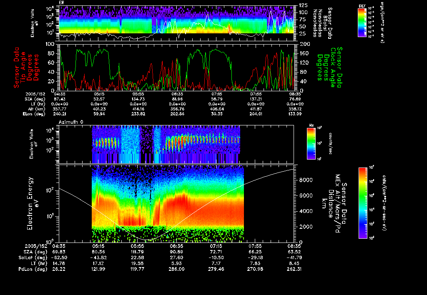
Task: Click SolLat value -41.79
Action: click(x=294, y=258)
